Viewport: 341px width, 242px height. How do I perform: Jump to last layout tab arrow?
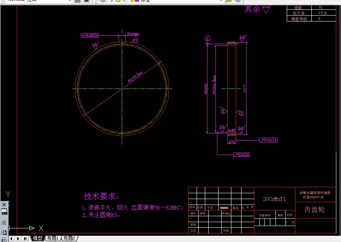point(25,238)
